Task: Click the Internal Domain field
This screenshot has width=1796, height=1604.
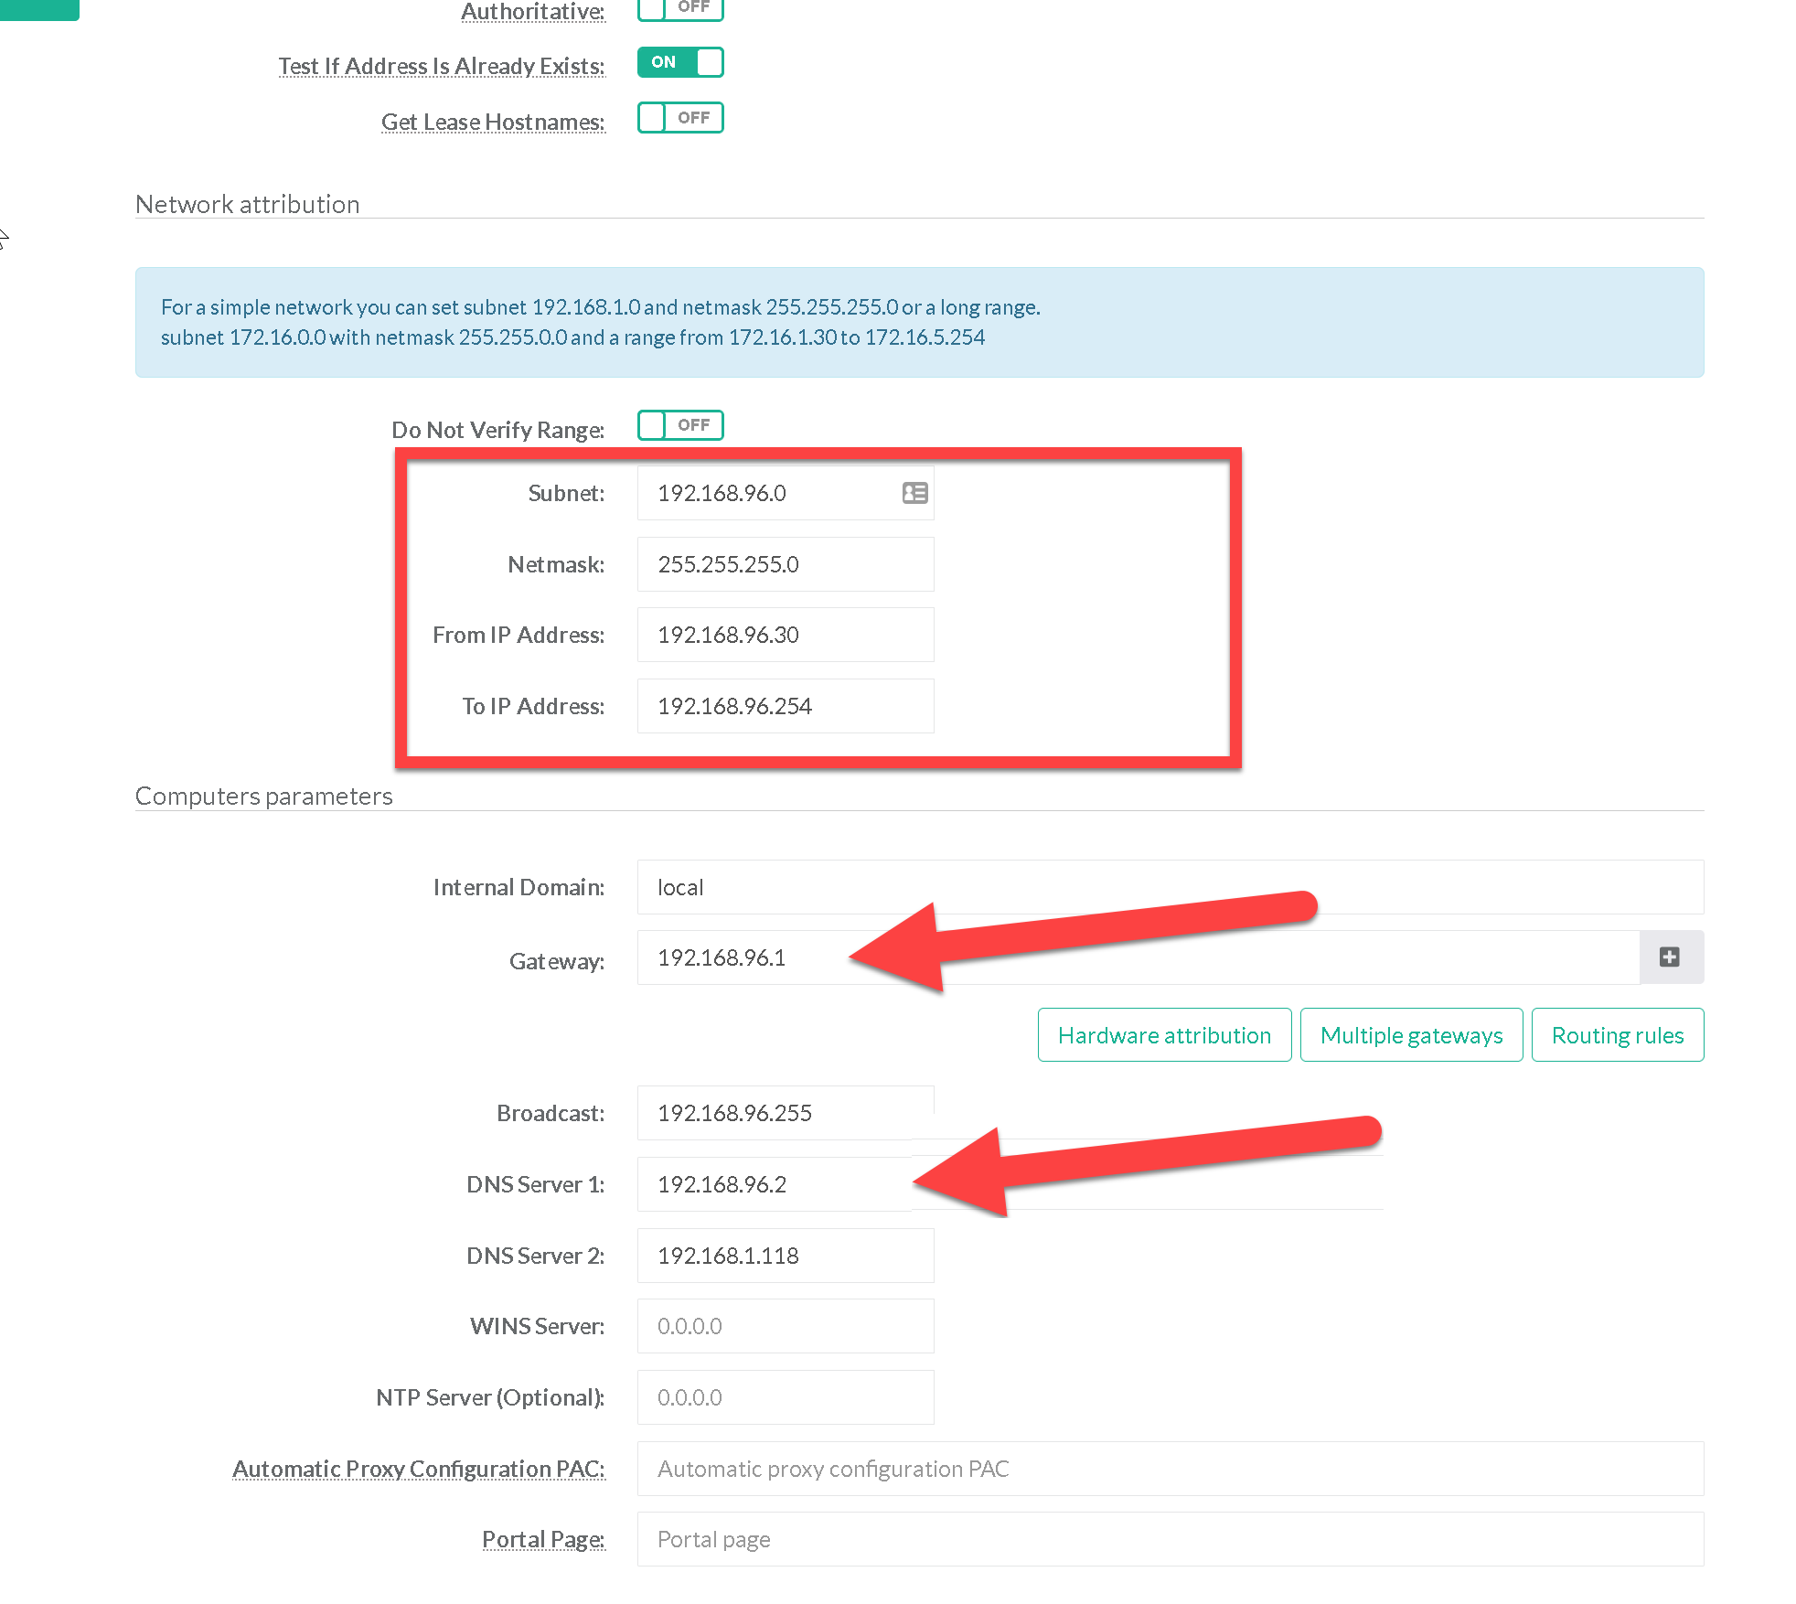Action: [1170, 887]
